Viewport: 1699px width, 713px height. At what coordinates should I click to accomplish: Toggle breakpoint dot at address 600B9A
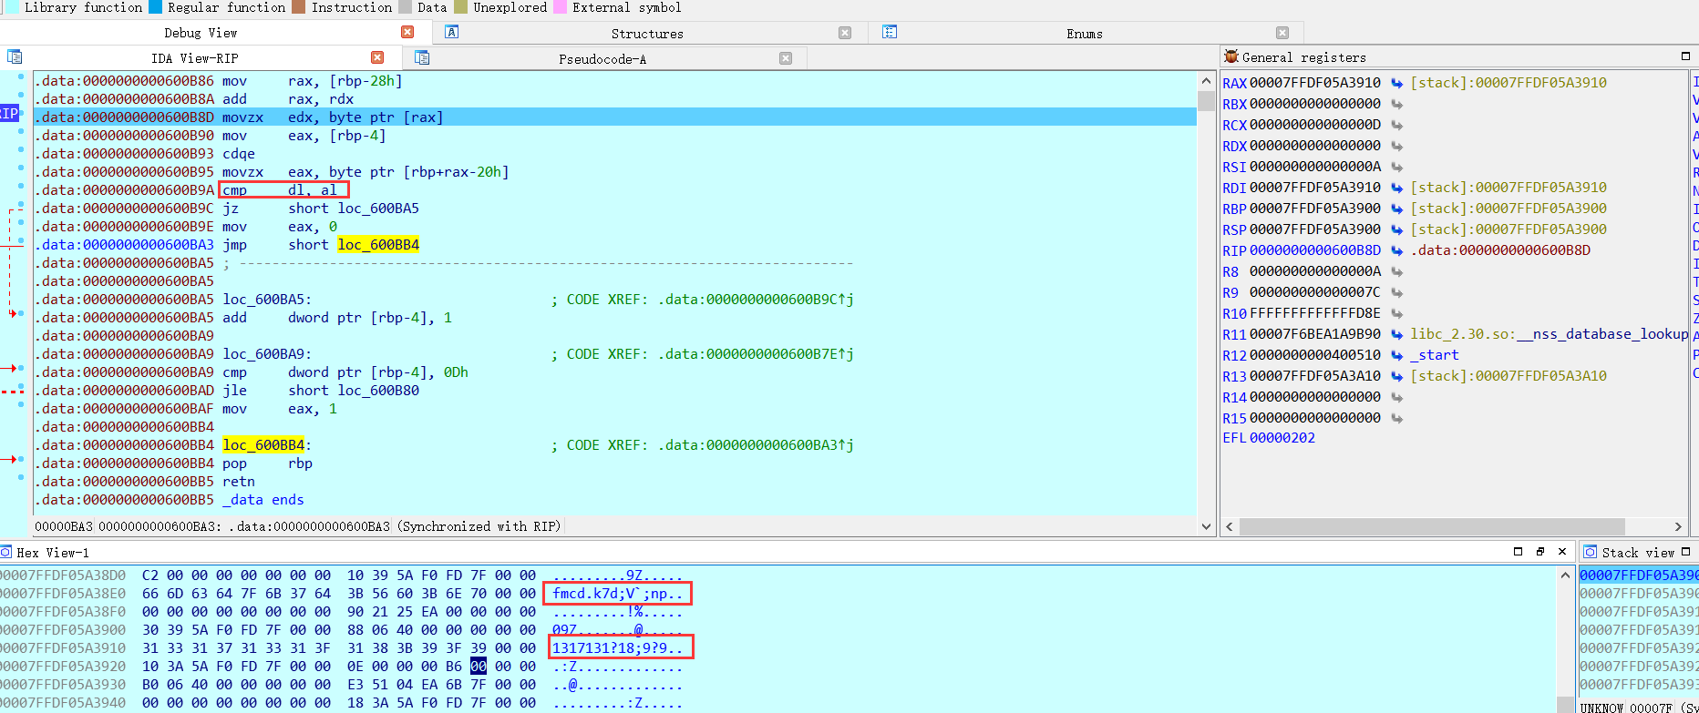pos(21,186)
